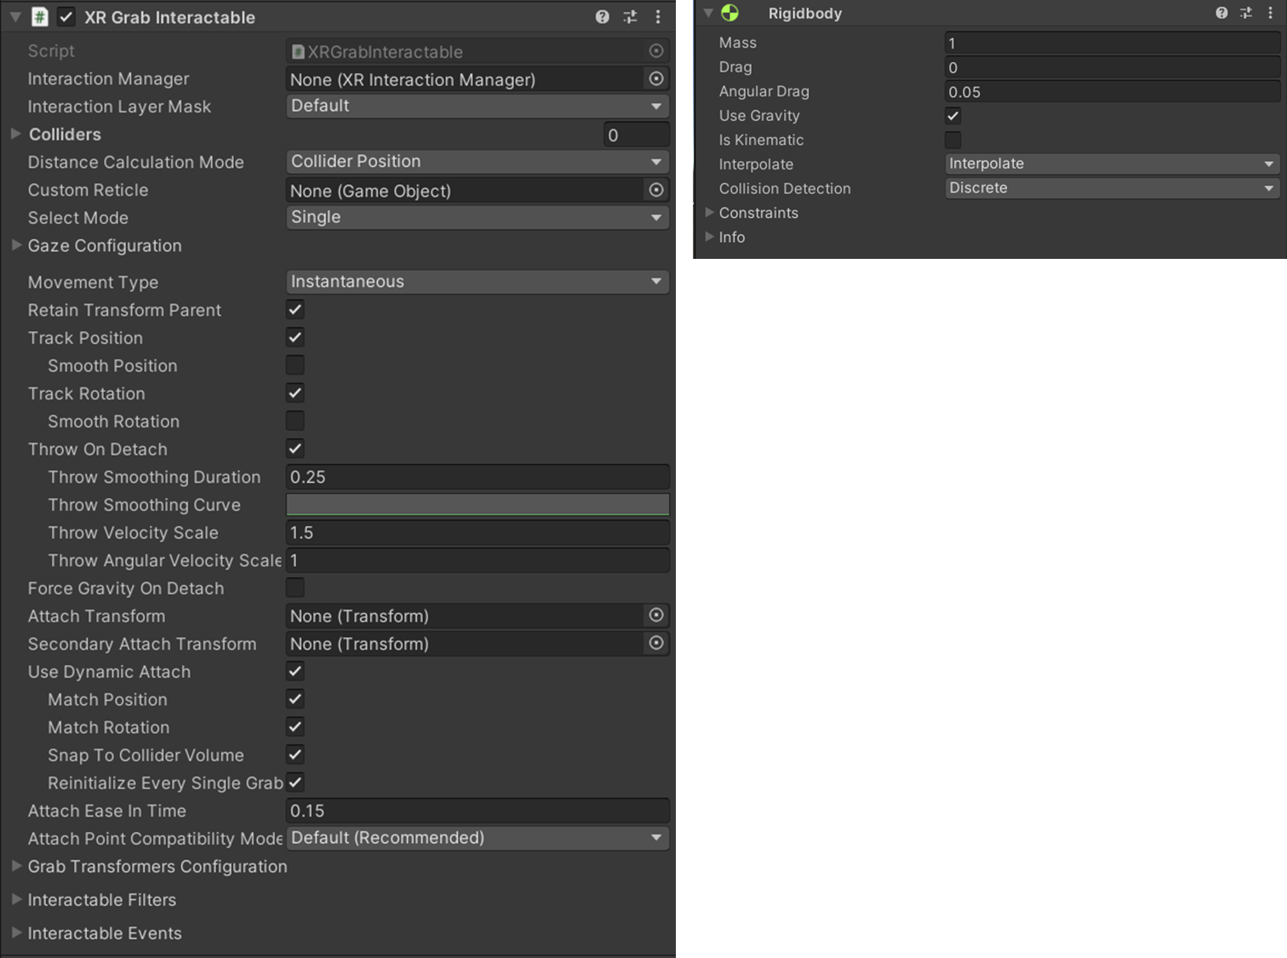
Task: Click Attach Ease In Time field
Action: [x=478, y=811]
